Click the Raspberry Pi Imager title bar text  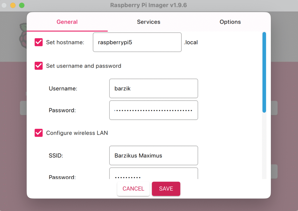pos(148,5)
